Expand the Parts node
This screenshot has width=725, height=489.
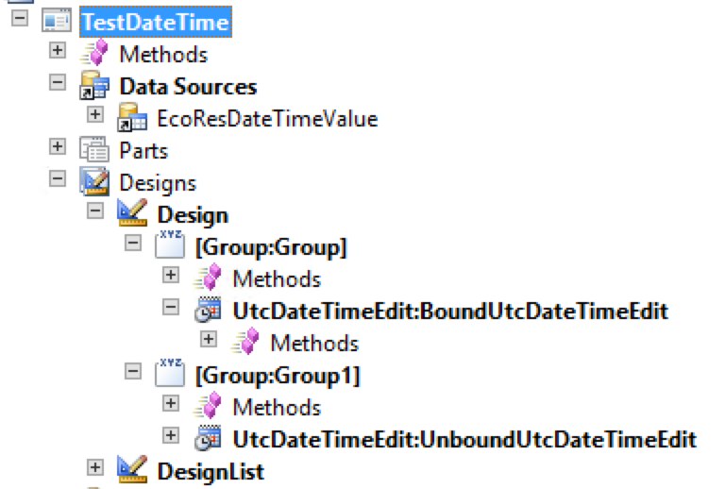[58, 146]
